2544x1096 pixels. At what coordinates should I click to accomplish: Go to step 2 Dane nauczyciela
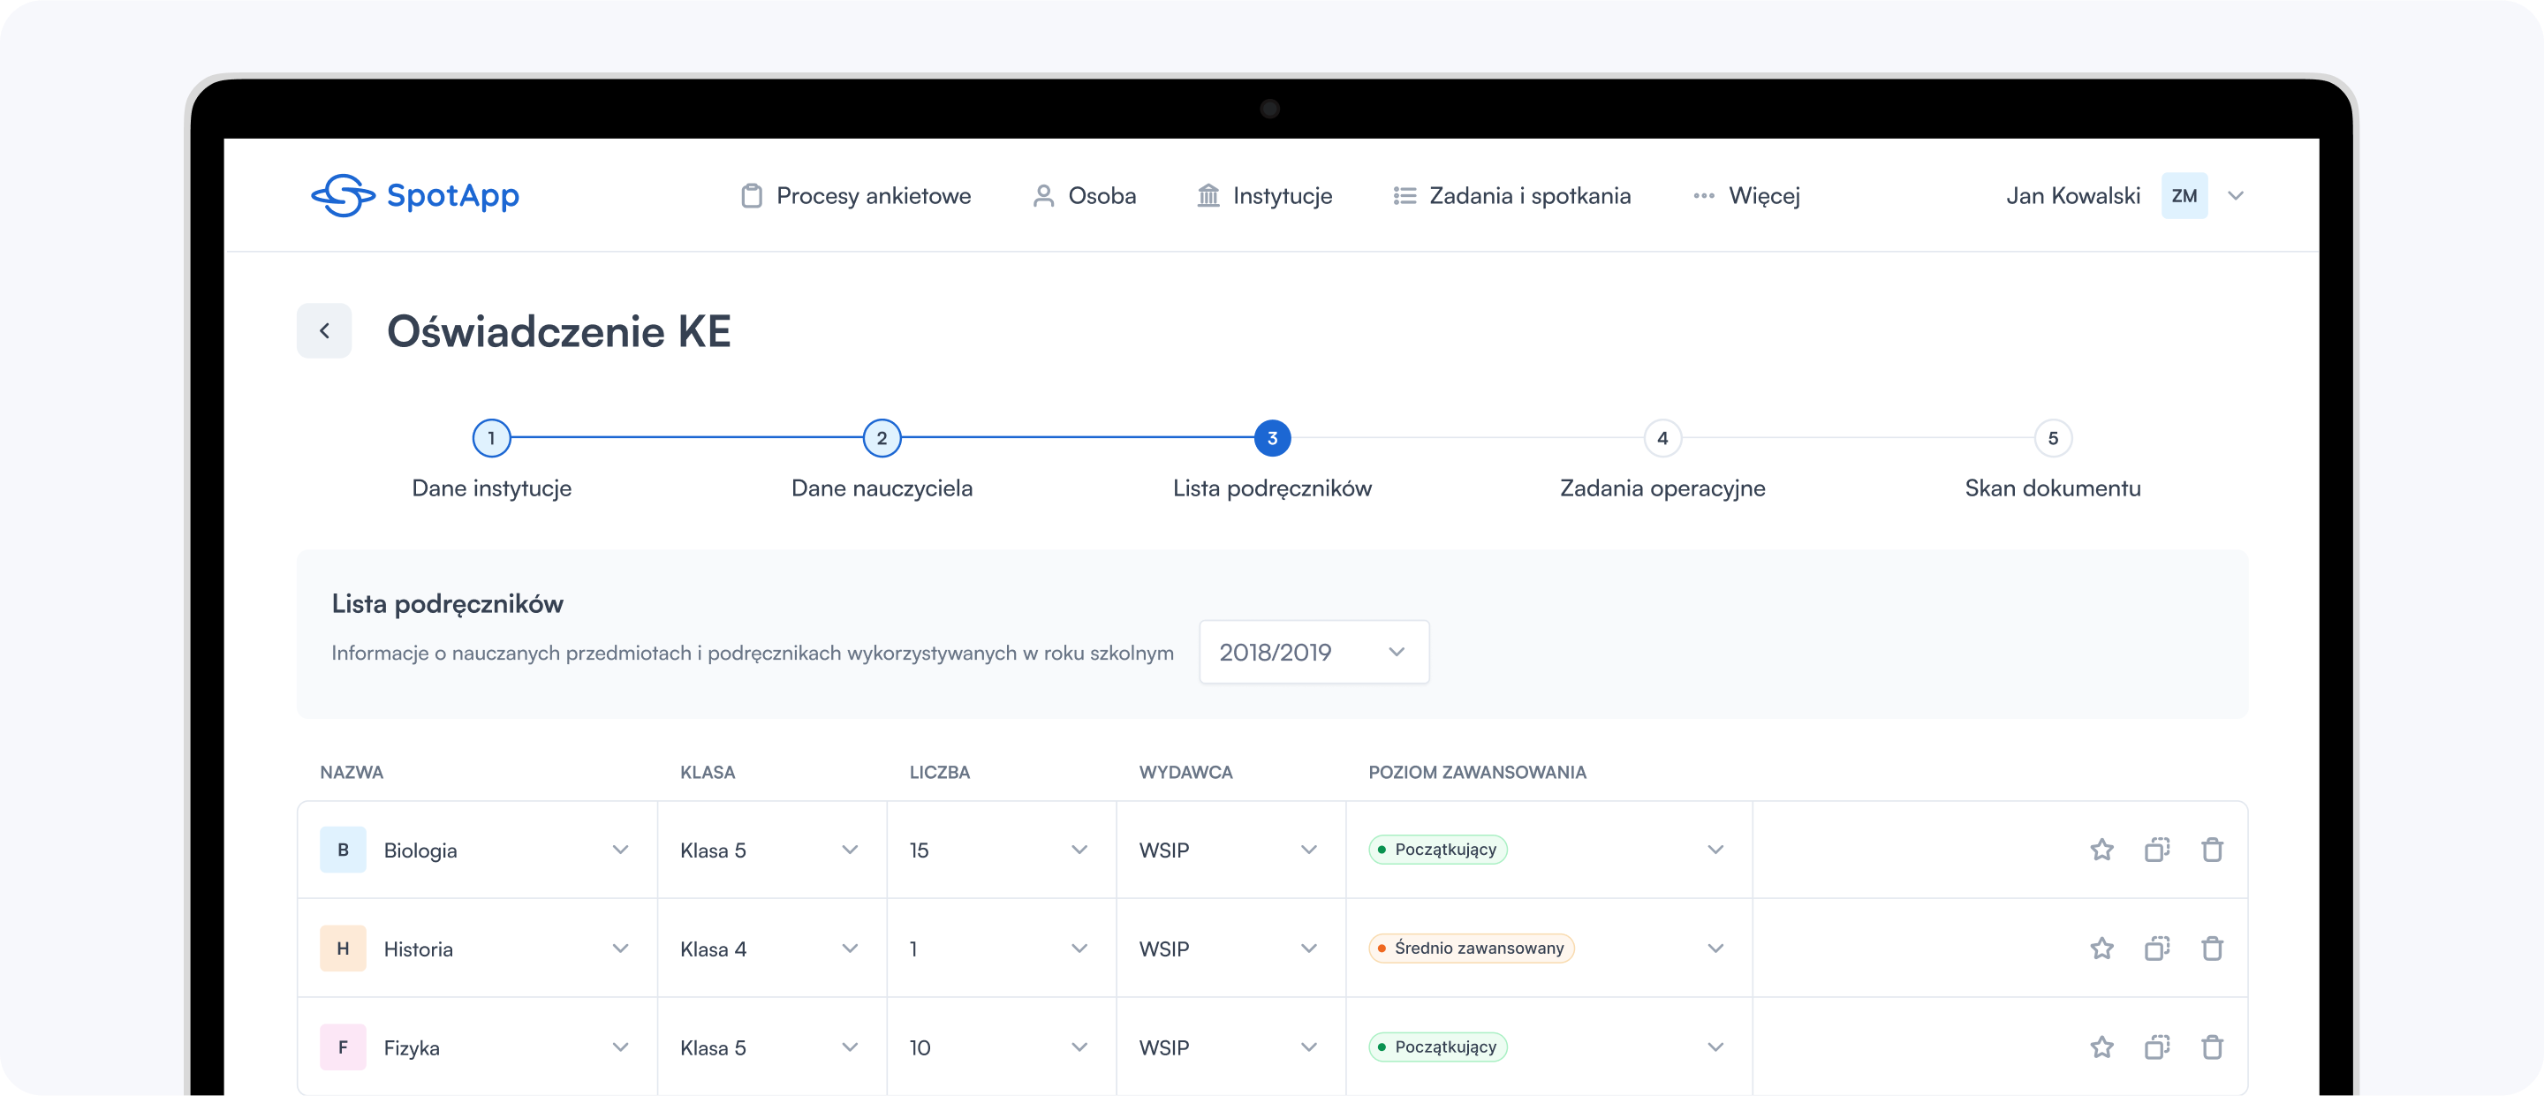[x=882, y=460]
